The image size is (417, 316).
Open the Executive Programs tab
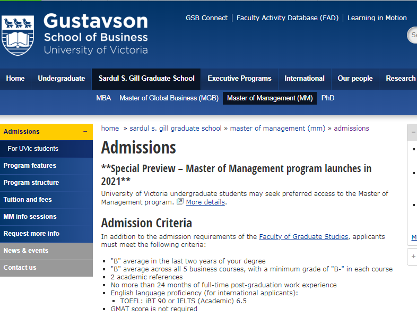coord(239,79)
